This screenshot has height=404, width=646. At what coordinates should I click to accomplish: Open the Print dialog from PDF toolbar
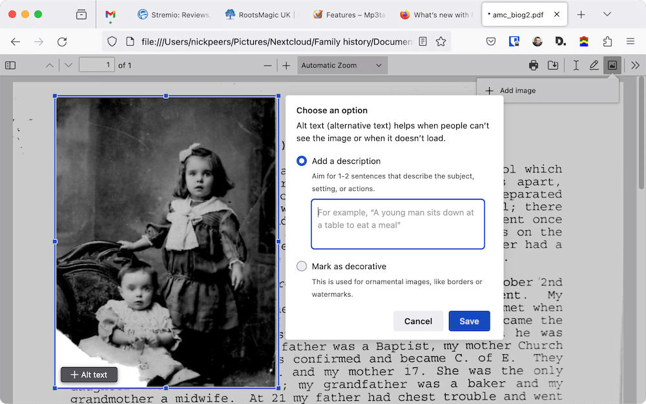coord(534,65)
